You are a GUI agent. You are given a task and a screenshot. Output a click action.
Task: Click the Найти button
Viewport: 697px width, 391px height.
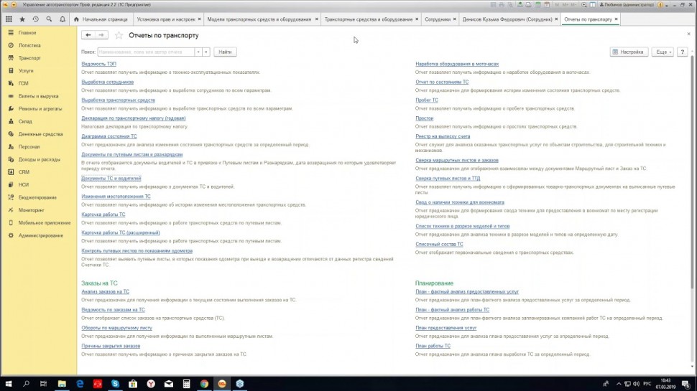coord(225,52)
